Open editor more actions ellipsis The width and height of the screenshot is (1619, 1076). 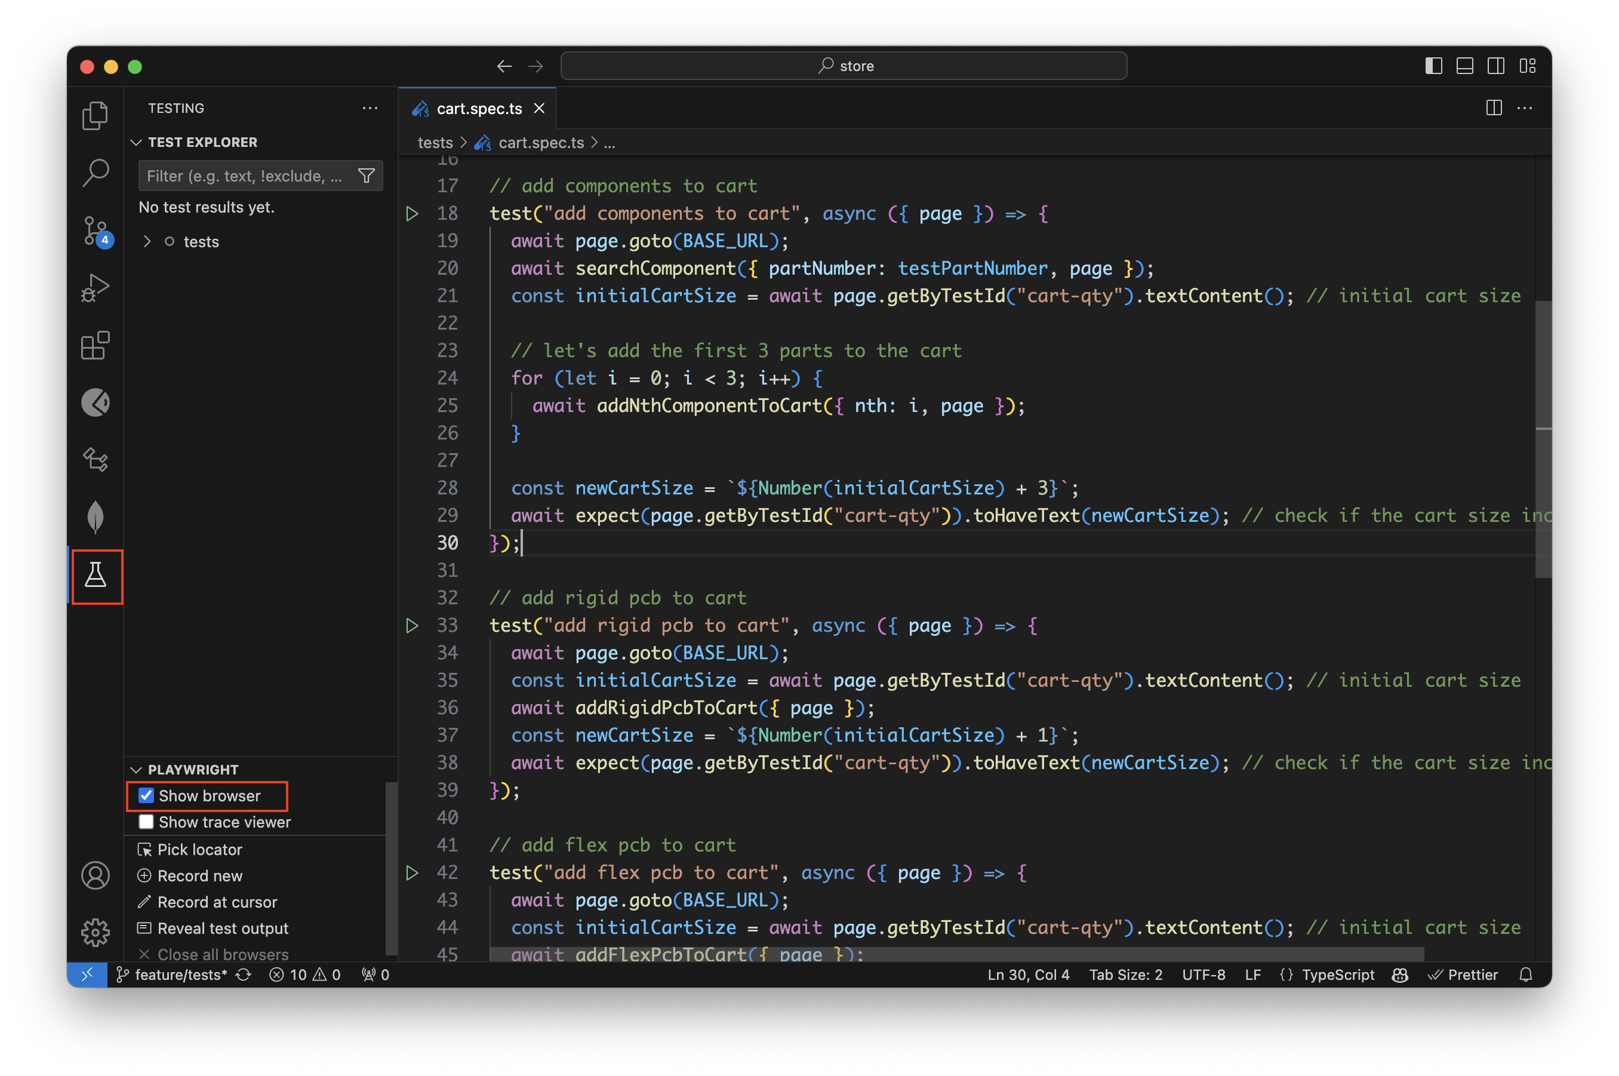pos(1524,107)
